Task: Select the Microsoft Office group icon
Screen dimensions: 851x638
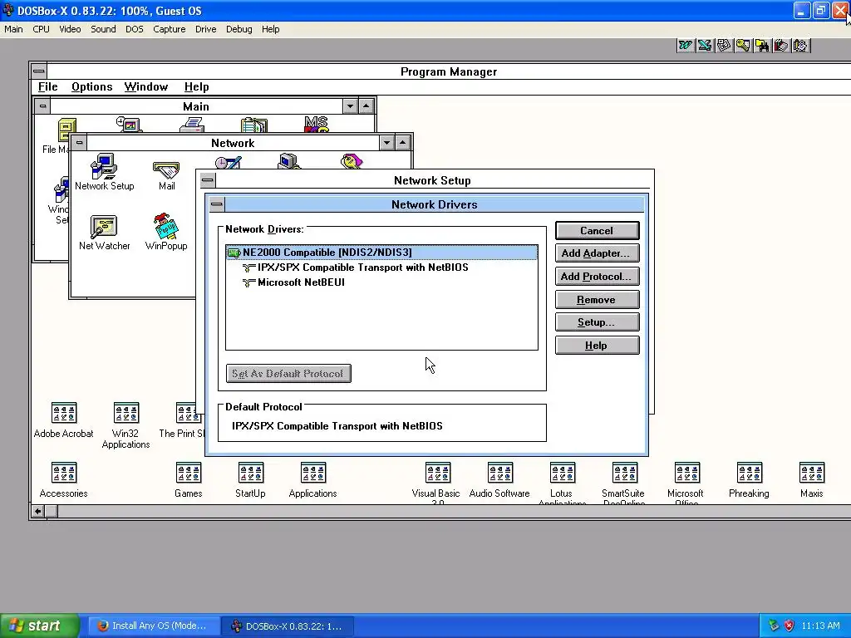Action: (686, 483)
